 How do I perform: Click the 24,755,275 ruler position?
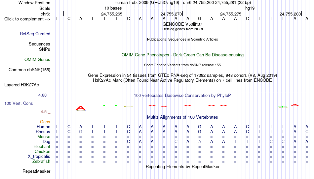231,14
